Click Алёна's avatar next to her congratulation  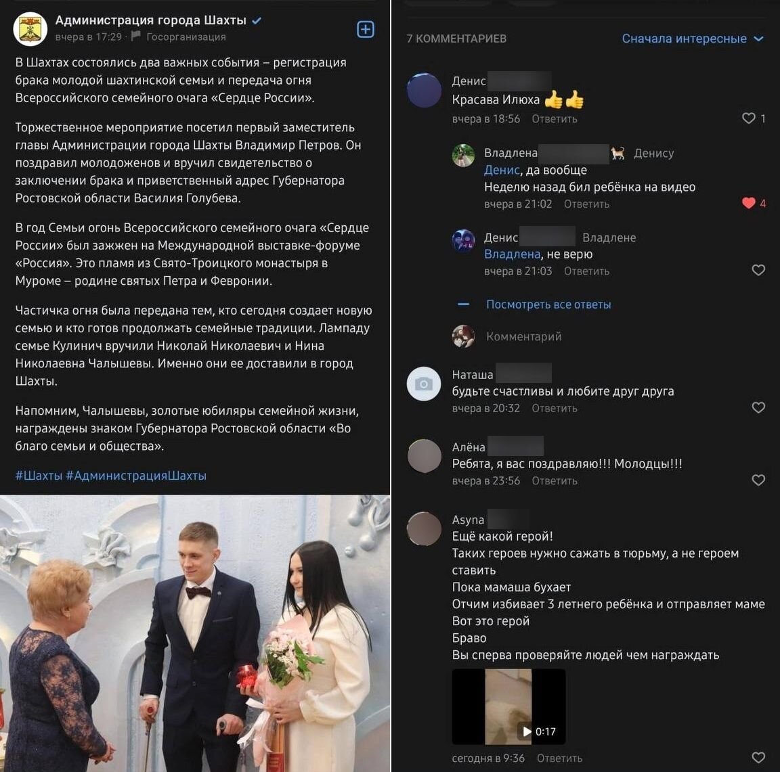424,456
